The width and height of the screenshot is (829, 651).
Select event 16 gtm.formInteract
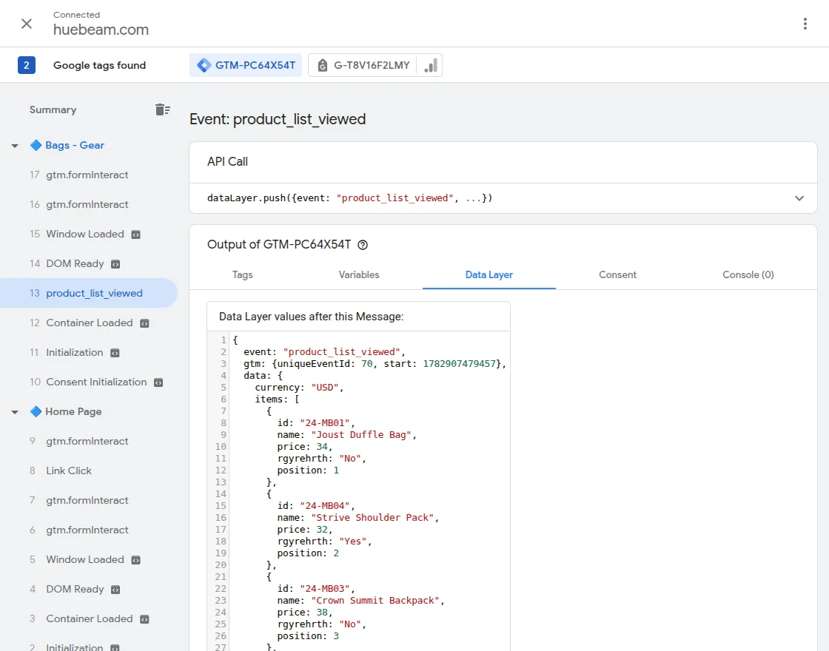[x=89, y=204]
